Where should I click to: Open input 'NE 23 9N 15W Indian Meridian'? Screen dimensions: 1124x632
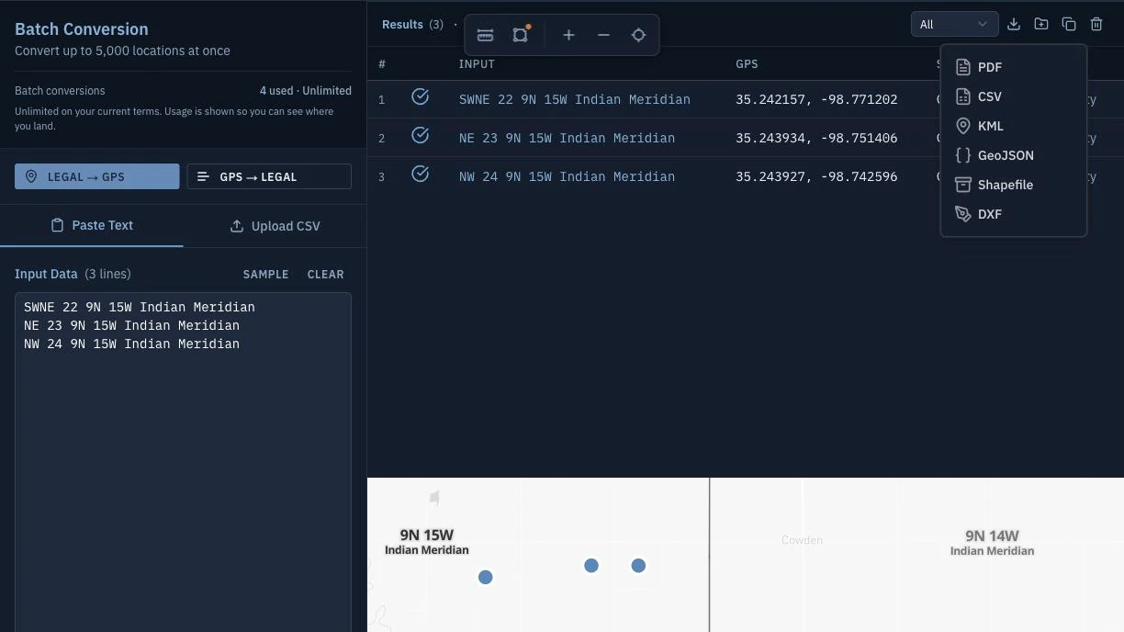567,138
